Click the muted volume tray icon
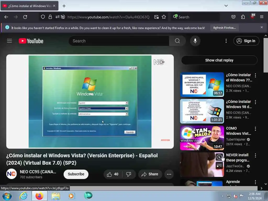Image resolution: width=268 pixels, height=201 pixels. tap(235, 196)
